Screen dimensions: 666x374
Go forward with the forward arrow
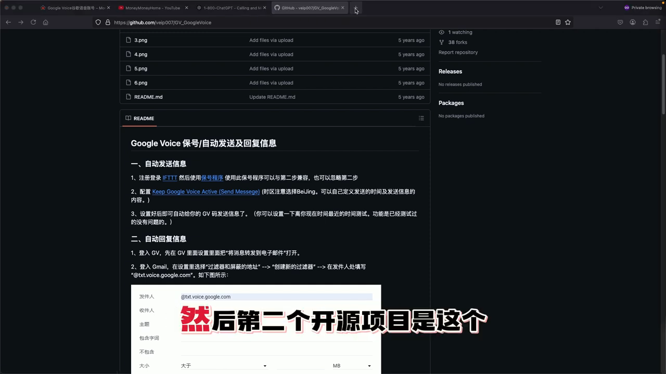pyautogui.click(x=21, y=22)
